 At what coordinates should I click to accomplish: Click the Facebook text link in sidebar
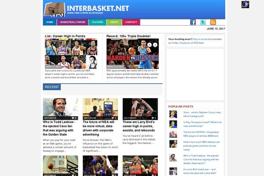[x=185, y=43]
